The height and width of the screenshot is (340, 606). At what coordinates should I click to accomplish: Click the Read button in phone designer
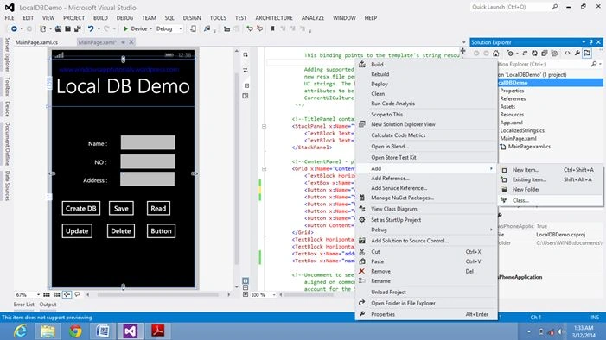click(158, 208)
